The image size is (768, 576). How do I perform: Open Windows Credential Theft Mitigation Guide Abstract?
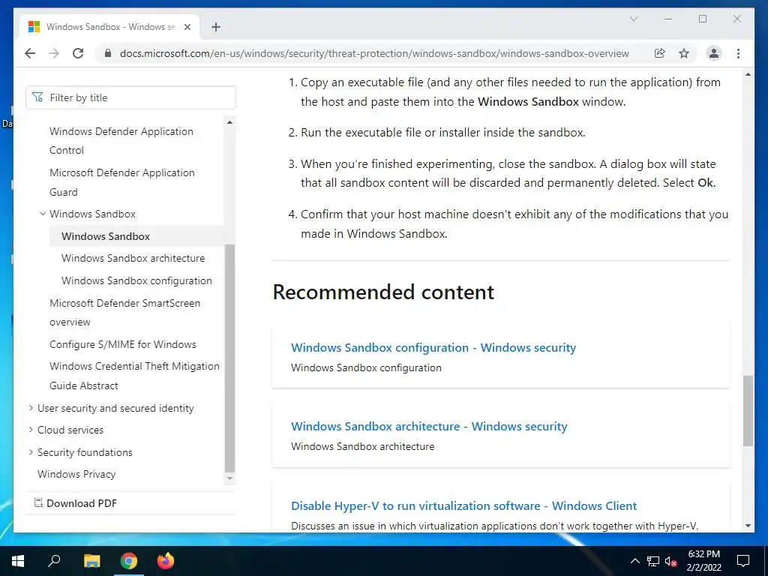[x=134, y=376]
